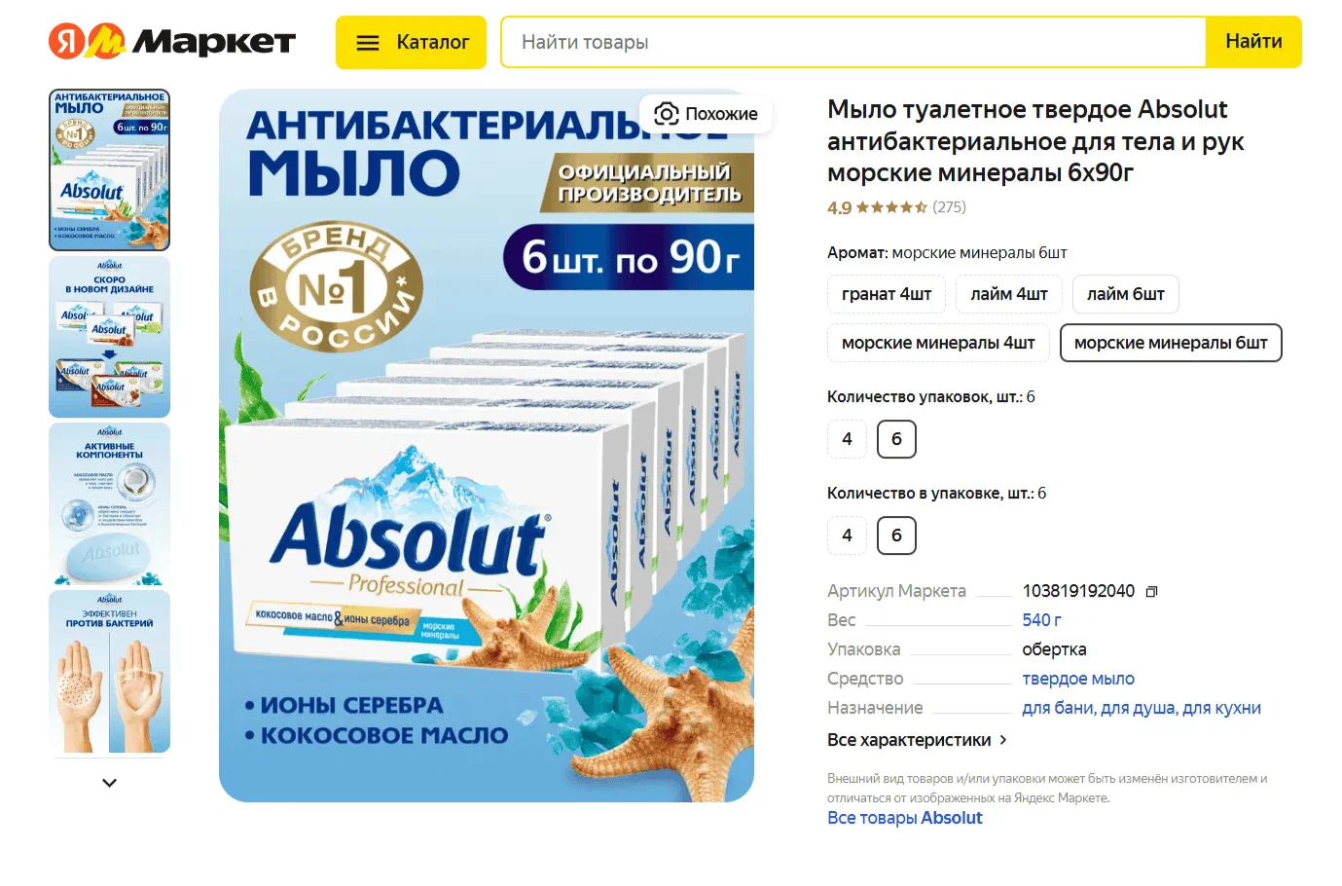The image size is (1342, 886).
Task: Open the твердое мыло link
Action: click(x=1078, y=679)
